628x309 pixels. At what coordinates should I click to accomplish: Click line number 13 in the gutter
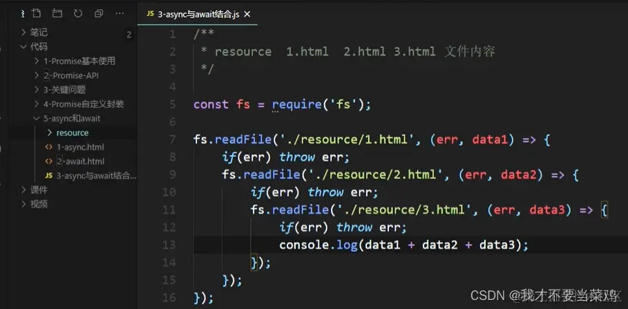(169, 245)
